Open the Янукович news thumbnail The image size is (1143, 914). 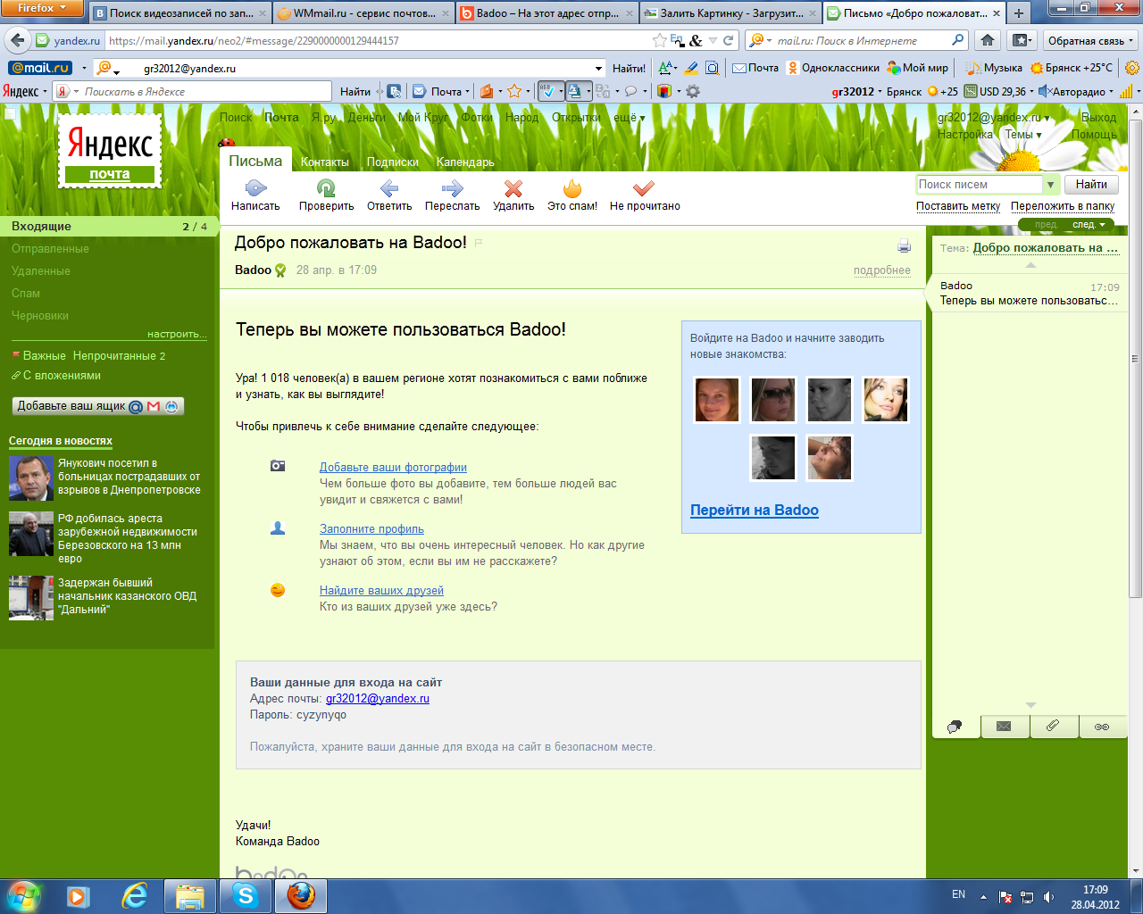pos(31,478)
